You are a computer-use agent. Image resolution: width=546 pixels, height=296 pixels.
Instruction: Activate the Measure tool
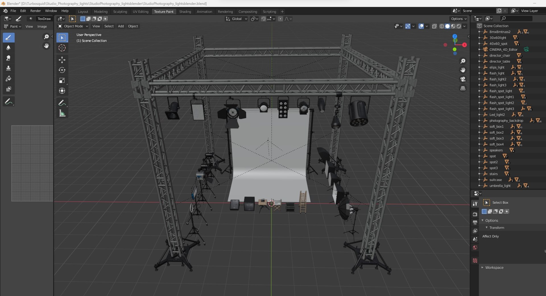pos(62,113)
